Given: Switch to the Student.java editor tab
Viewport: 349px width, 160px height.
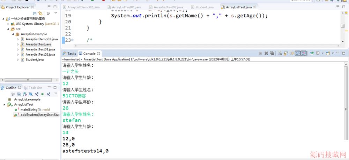Looking at the screenshot, I should pyautogui.click(x=205, y=7).
